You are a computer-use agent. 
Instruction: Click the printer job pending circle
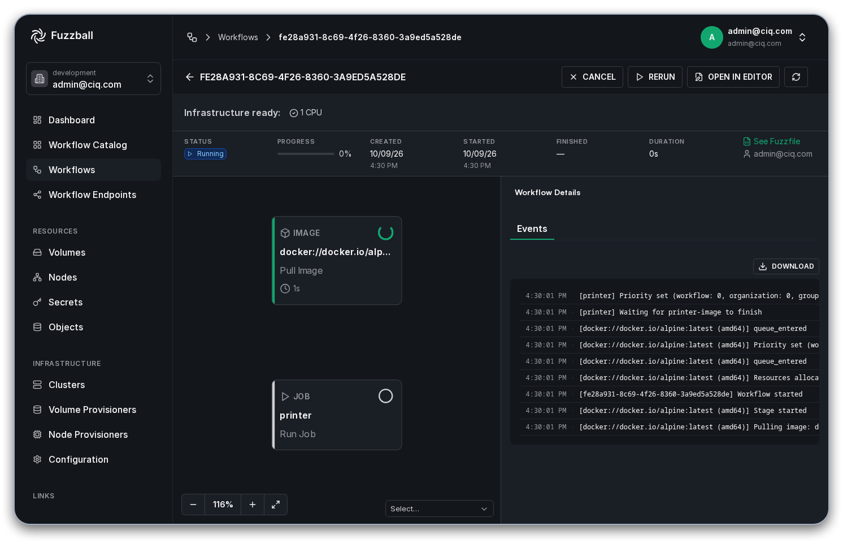[385, 396]
